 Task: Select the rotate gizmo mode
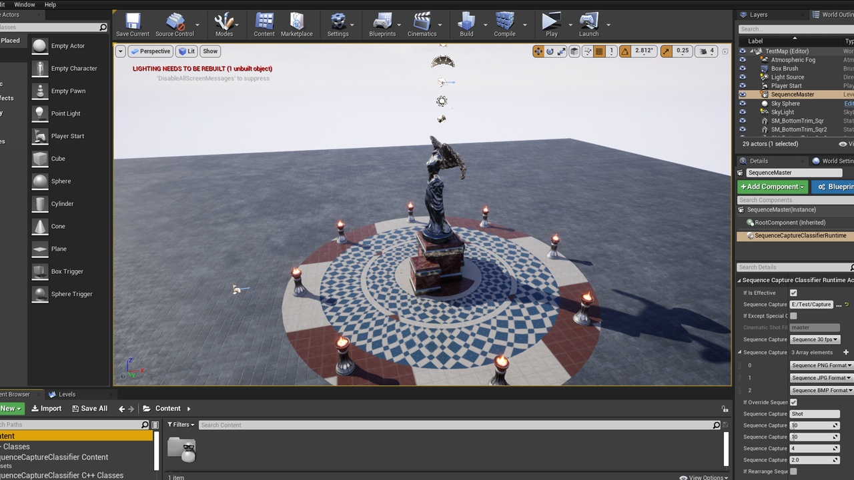point(550,51)
